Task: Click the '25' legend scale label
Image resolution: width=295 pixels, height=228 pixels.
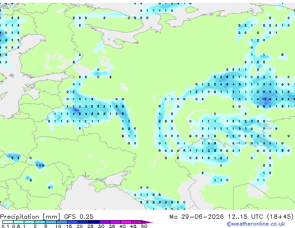Action: pyautogui.click(x=90, y=226)
